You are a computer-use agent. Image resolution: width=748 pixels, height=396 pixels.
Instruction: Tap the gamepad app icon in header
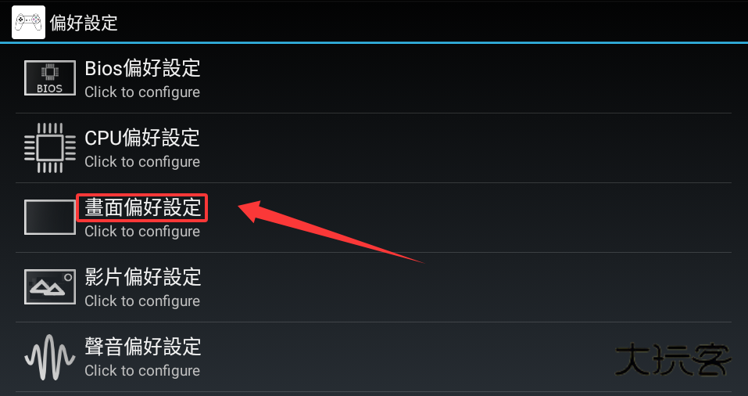tap(29, 22)
